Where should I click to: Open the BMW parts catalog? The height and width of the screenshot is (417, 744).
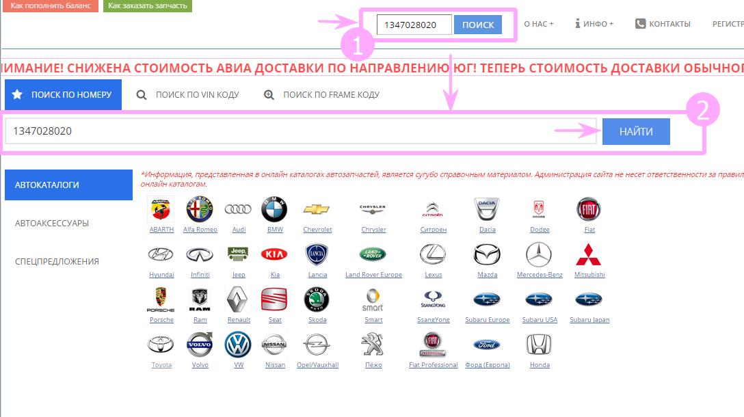(274, 209)
